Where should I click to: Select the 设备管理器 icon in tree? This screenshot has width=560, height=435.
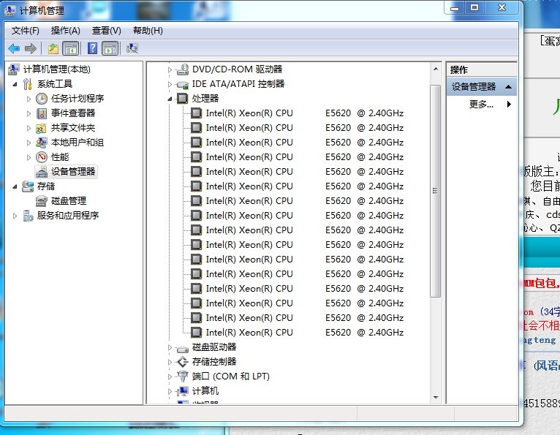[42, 172]
